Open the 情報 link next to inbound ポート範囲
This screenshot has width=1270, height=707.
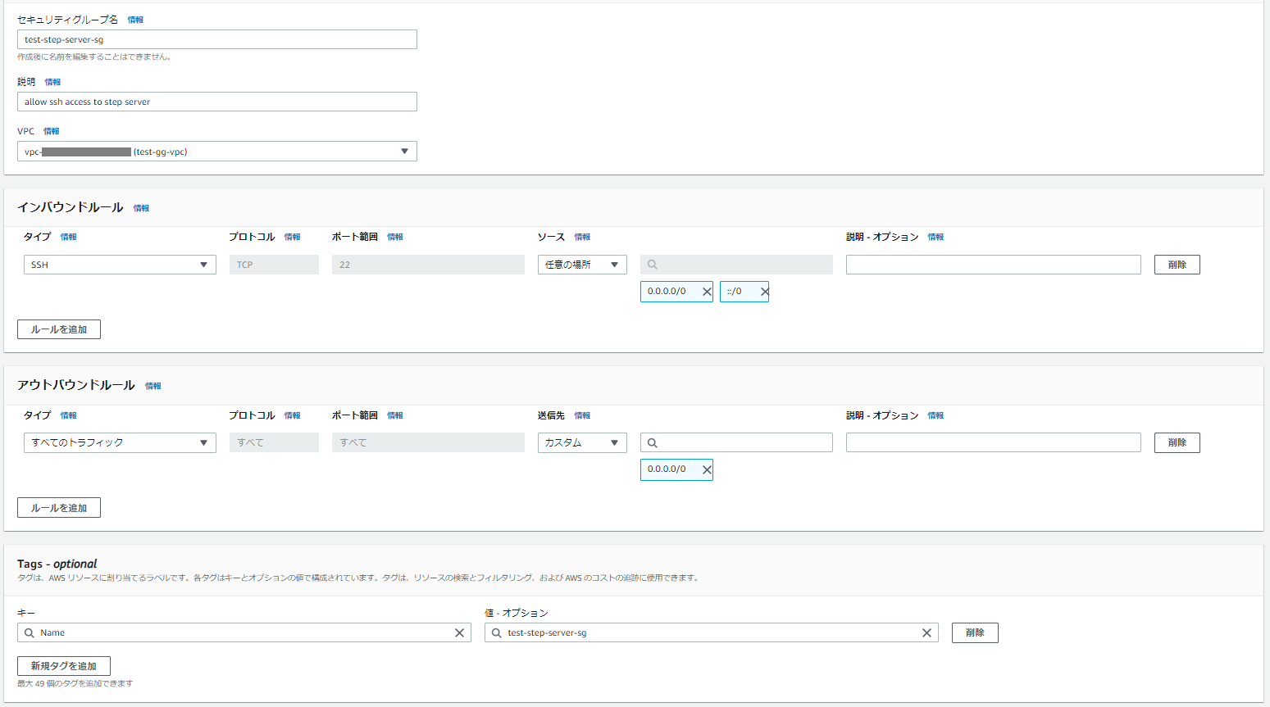pyautogui.click(x=395, y=237)
